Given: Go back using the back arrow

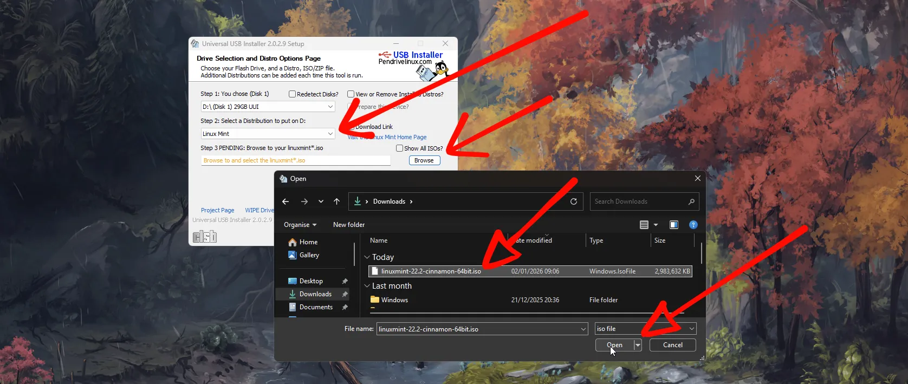Looking at the screenshot, I should (x=286, y=201).
